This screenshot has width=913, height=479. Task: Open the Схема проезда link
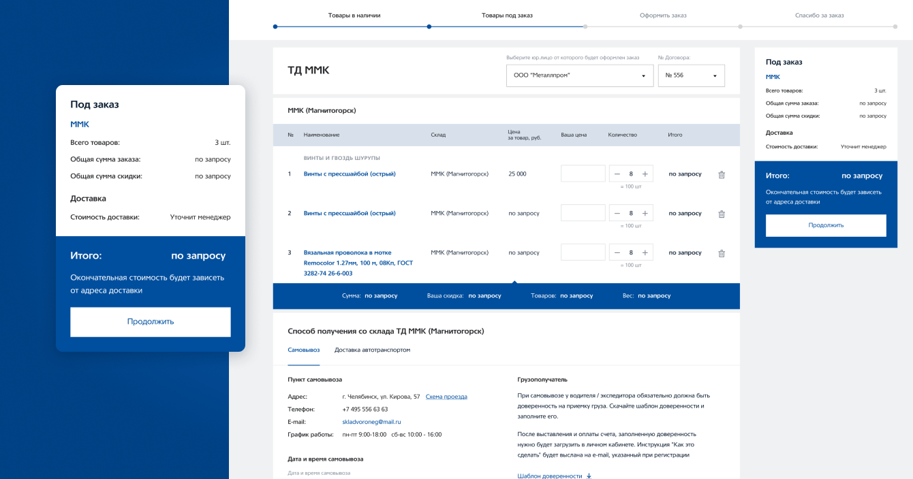pos(446,397)
